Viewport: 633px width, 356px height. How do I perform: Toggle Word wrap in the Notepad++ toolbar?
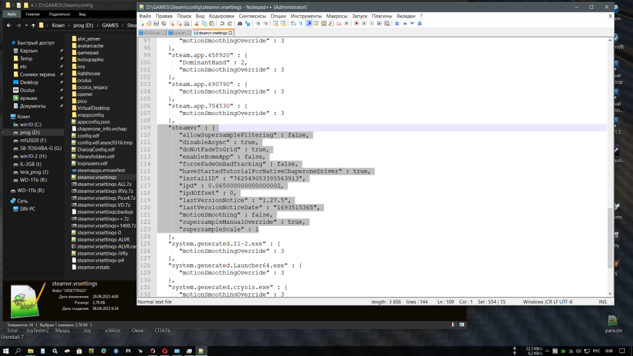coord(292,23)
